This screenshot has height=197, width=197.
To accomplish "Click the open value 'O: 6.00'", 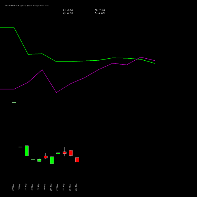I will [x=68, y=13].
